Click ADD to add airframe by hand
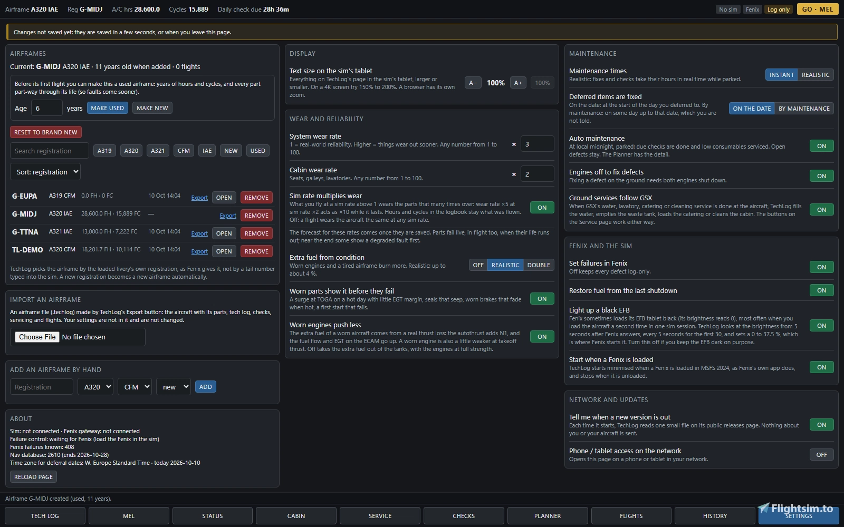Screen dimensions: 844x527 click(205, 387)
